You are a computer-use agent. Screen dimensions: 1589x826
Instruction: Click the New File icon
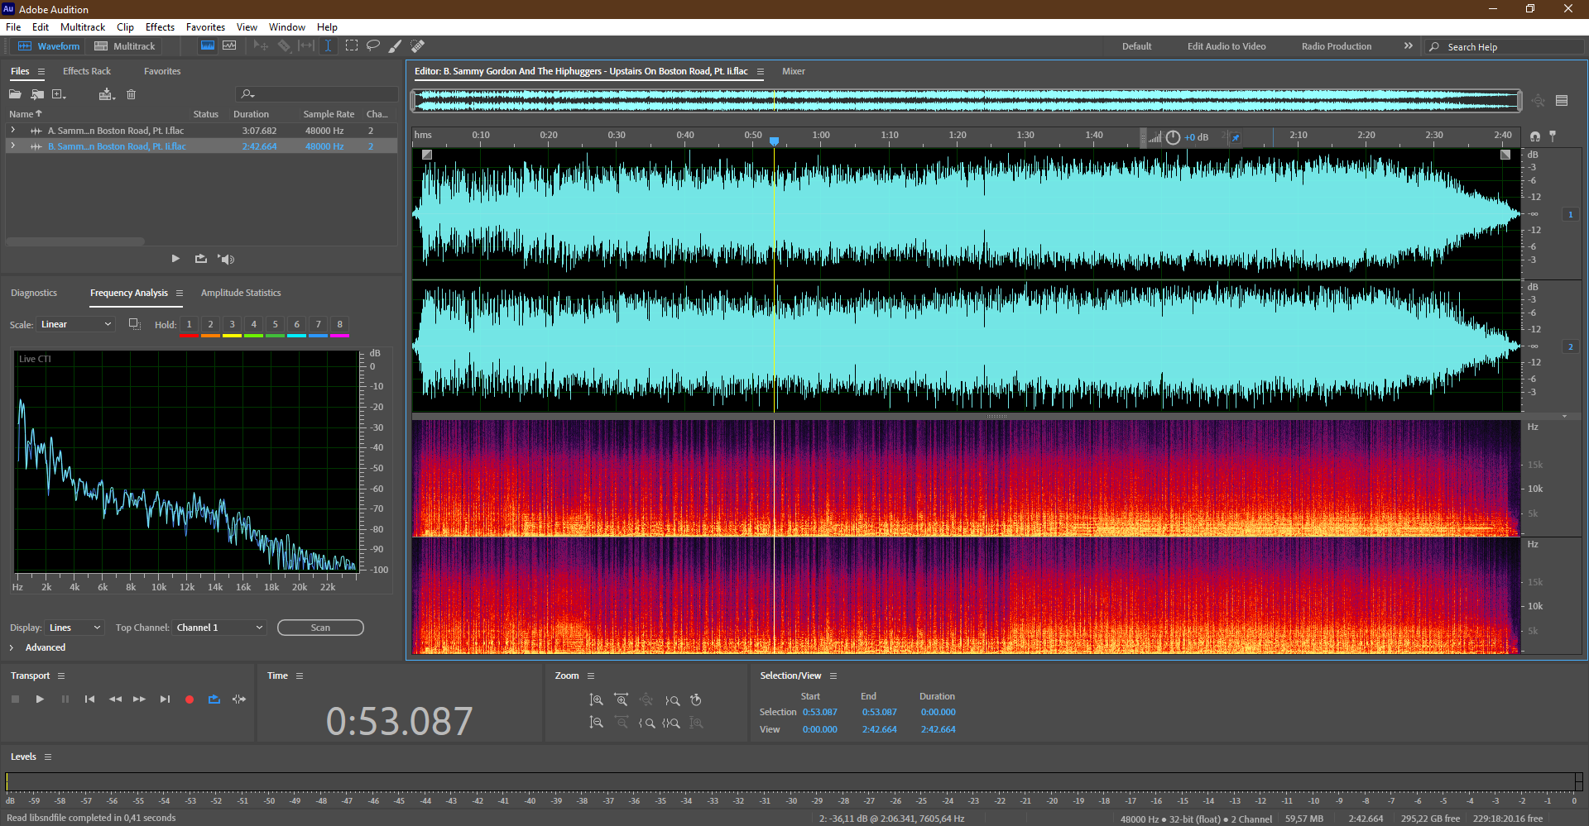pos(59,94)
